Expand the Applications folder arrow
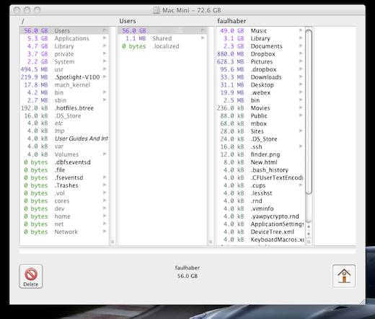375x319 pixels. [x=105, y=38]
